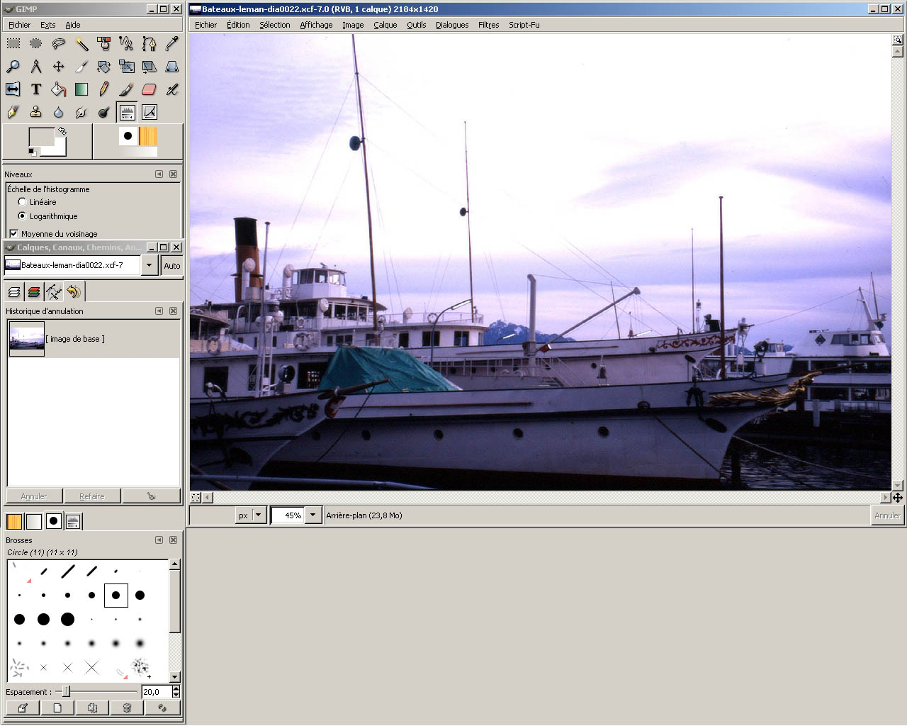Select the Color Picker eyedropper tool
The image size is (907, 726).
(x=171, y=44)
